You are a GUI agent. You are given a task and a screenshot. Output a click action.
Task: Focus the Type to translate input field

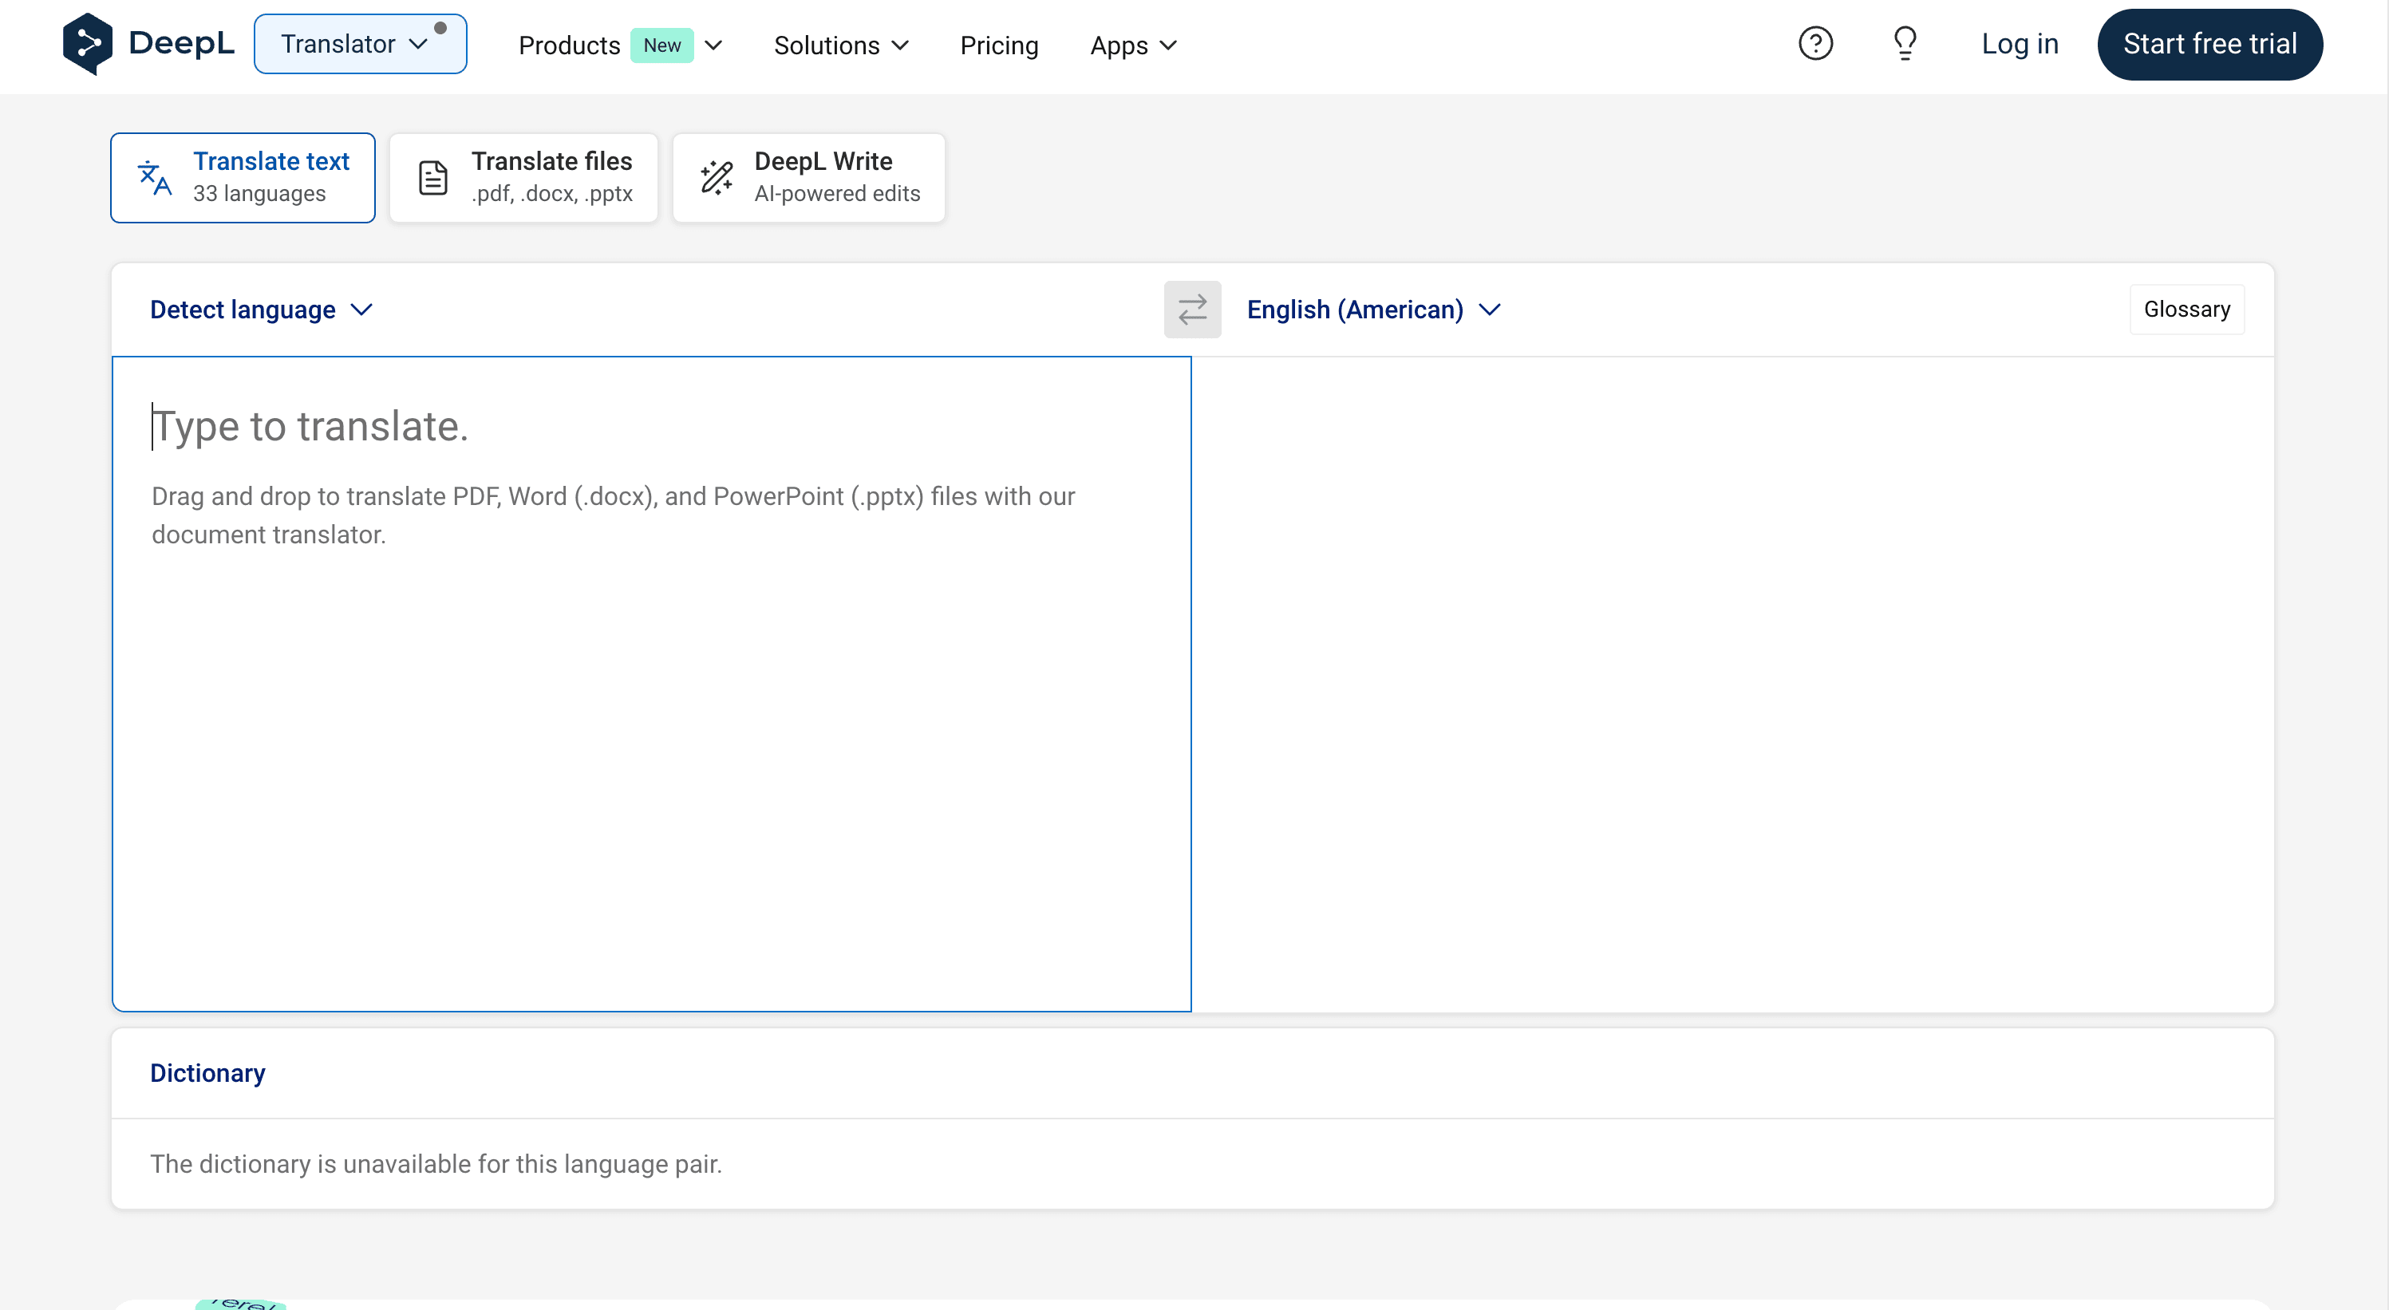(651, 682)
